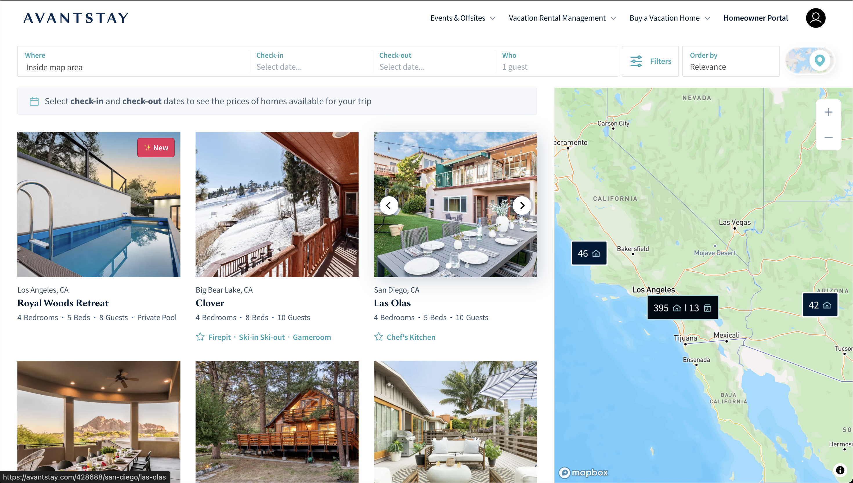Click the AvantStay logo
The width and height of the screenshot is (853, 483).
76,18
